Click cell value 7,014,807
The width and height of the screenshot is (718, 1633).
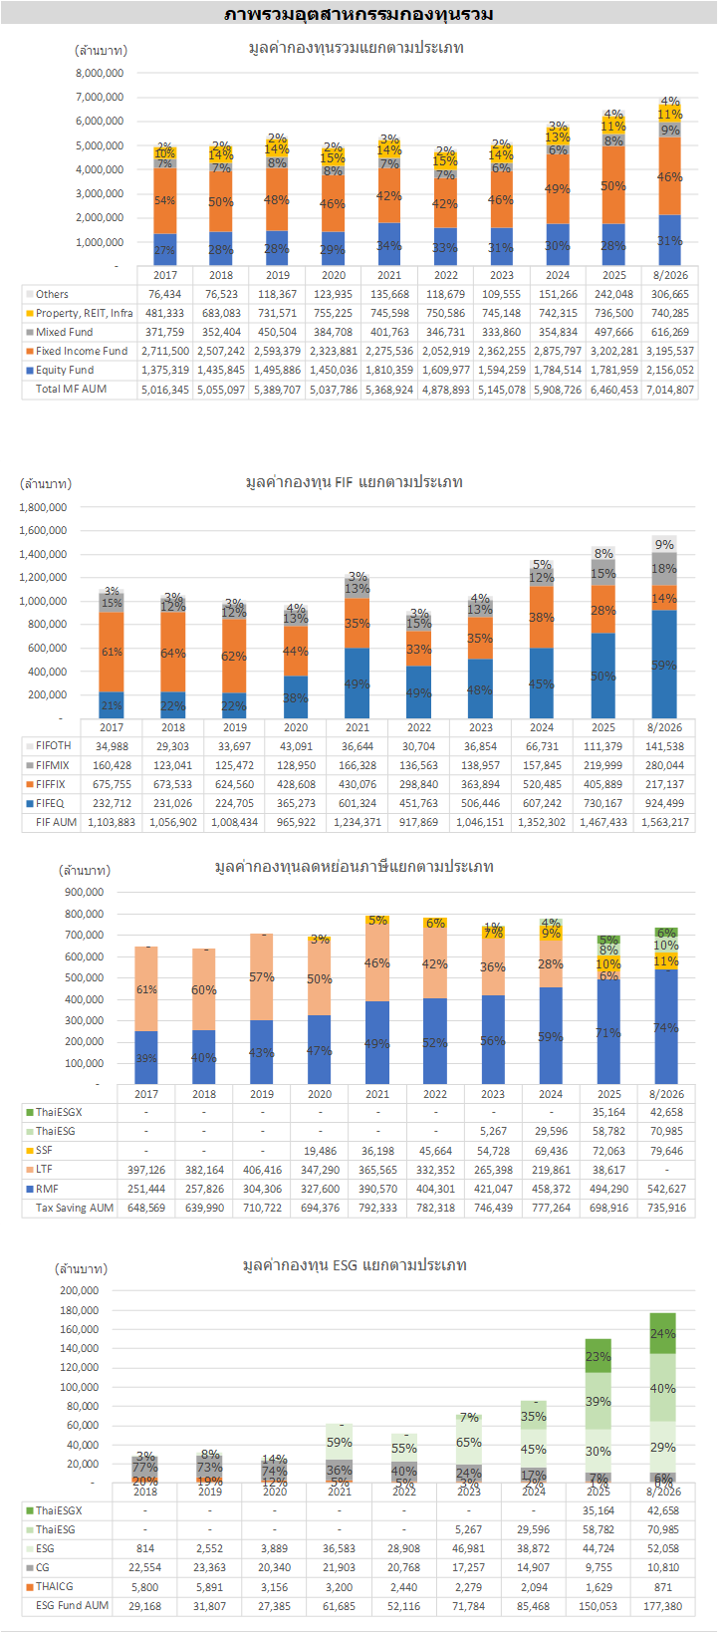[x=669, y=390]
